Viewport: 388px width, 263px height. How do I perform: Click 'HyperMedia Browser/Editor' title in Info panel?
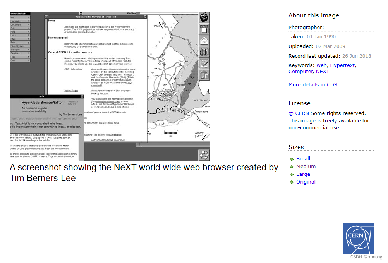tap(42, 102)
